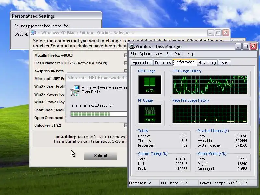Screen dimensions: 260x195
Task: Click the Flash Player v18.0.0.232 label
Action: [71, 63]
